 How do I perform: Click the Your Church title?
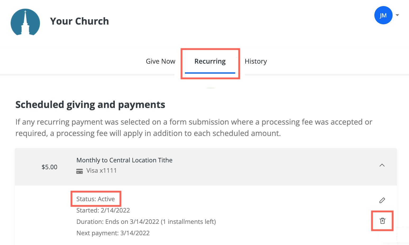point(79,21)
